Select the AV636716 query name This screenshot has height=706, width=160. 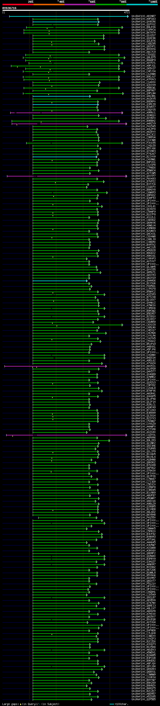(x=9, y=8)
